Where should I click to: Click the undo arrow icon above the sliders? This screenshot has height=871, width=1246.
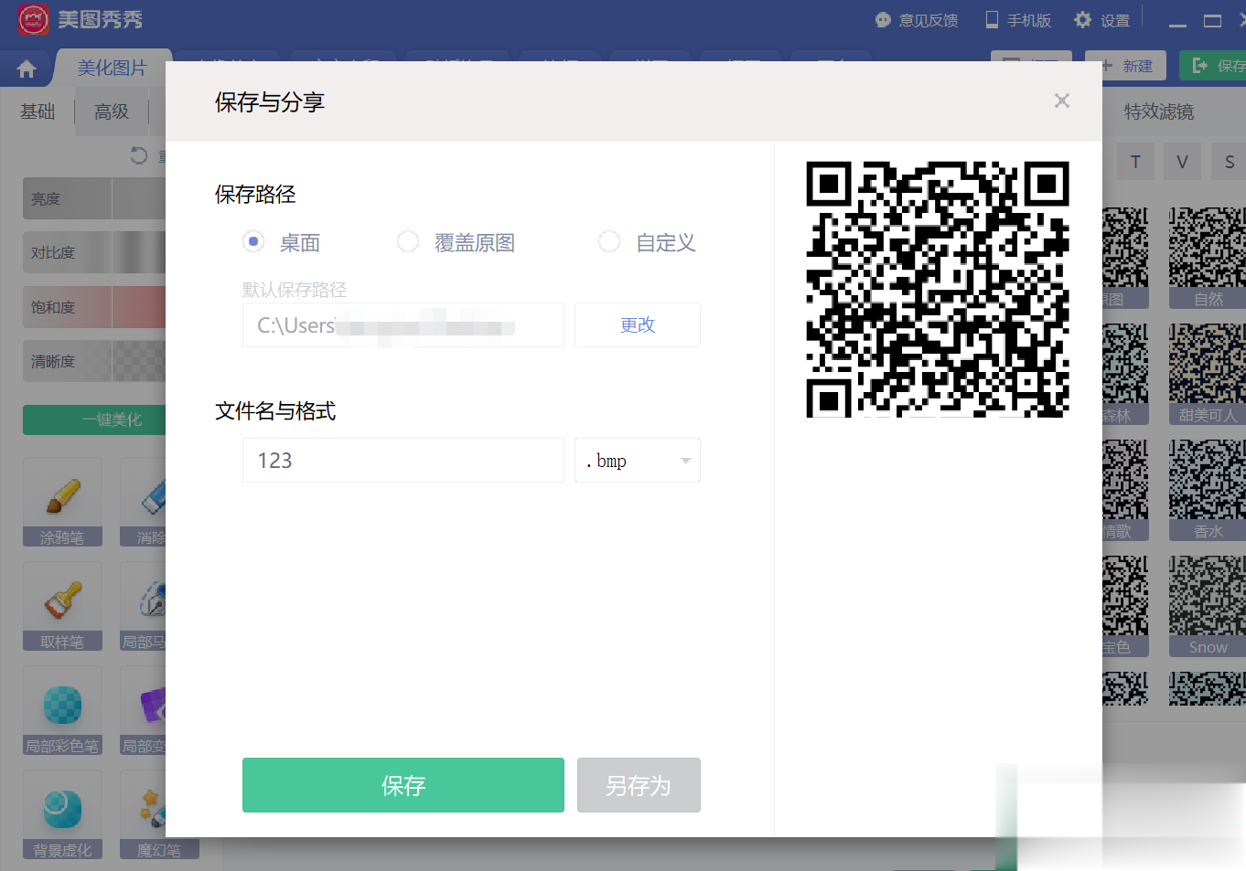point(139,155)
